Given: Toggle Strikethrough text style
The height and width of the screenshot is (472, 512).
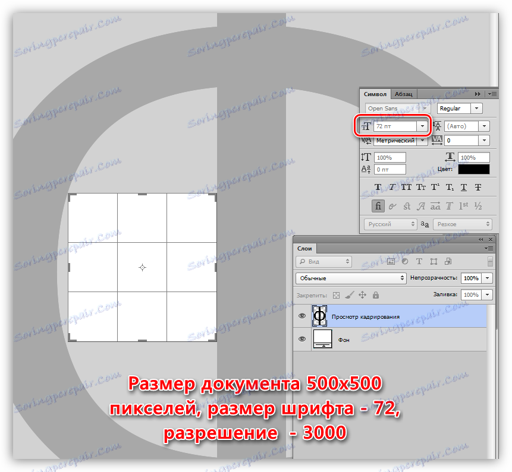Looking at the screenshot, I should point(478,187).
